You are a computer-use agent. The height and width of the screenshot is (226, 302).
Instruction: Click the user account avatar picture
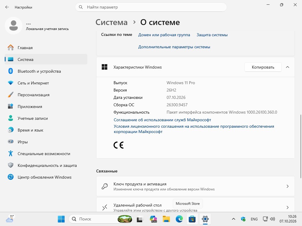point(14,26)
